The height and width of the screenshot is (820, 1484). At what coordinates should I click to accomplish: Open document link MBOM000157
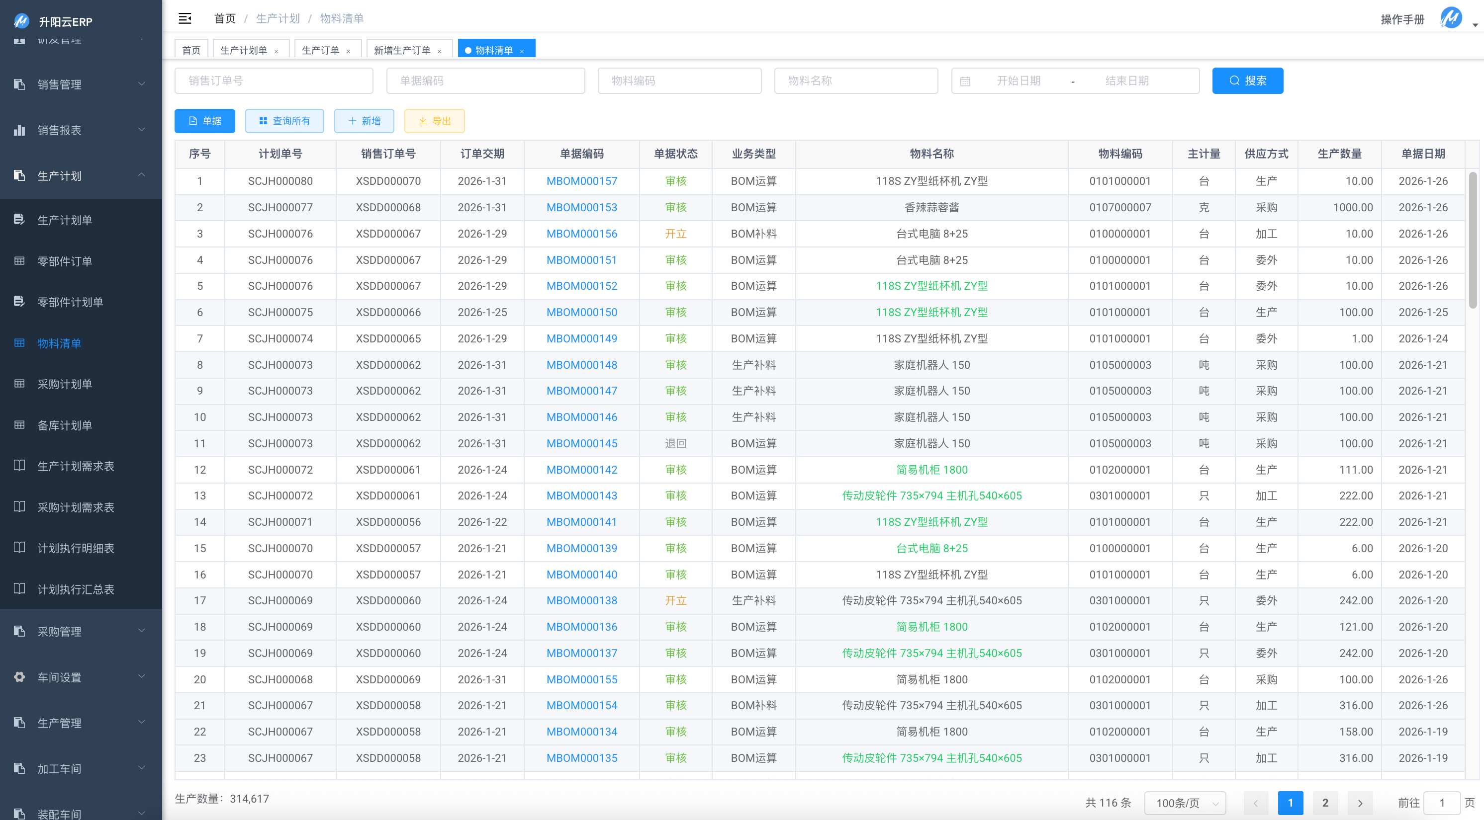581,181
